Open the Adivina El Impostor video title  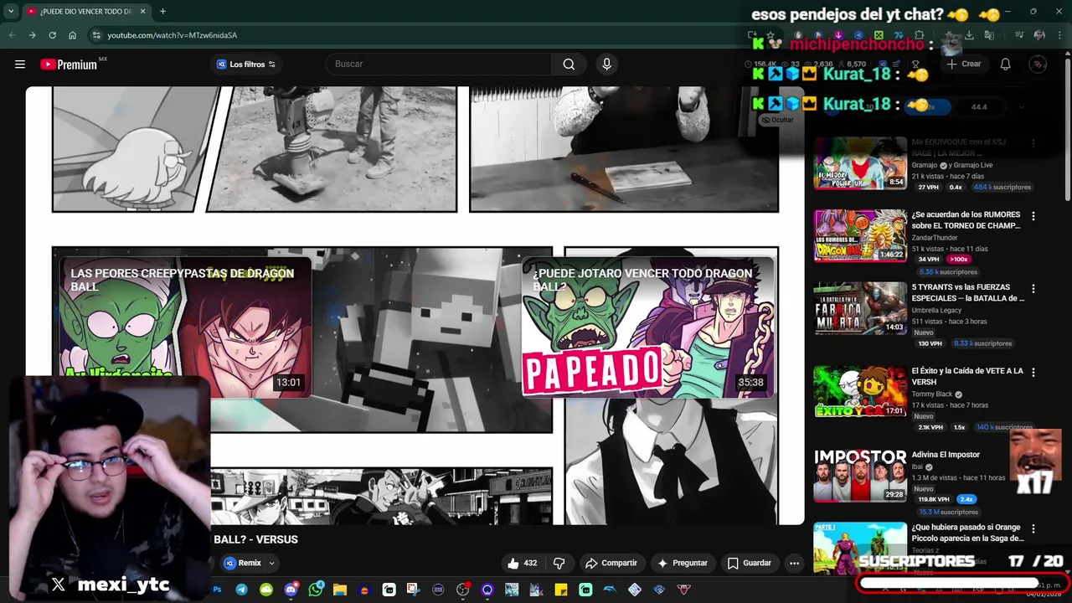946,455
